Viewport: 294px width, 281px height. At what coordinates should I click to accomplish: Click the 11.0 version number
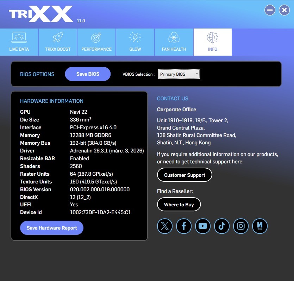81,21
